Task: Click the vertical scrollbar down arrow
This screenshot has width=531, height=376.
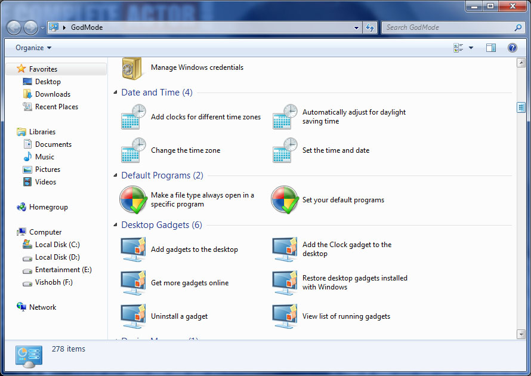Action: 521,334
